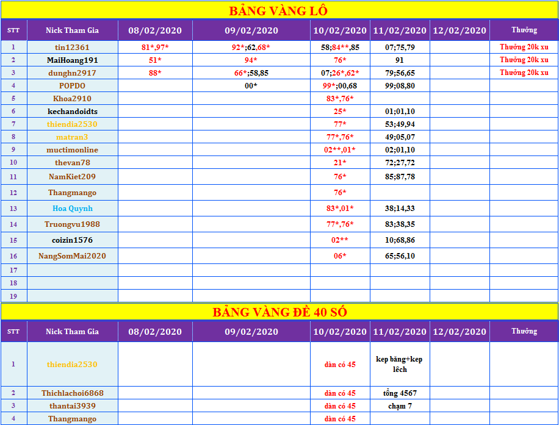
Task: Select the "kep bằng+kep lệch" cell
Action: point(399,364)
